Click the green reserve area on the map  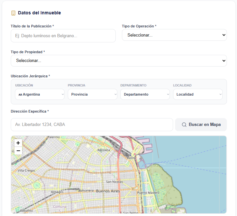point(166,186)
